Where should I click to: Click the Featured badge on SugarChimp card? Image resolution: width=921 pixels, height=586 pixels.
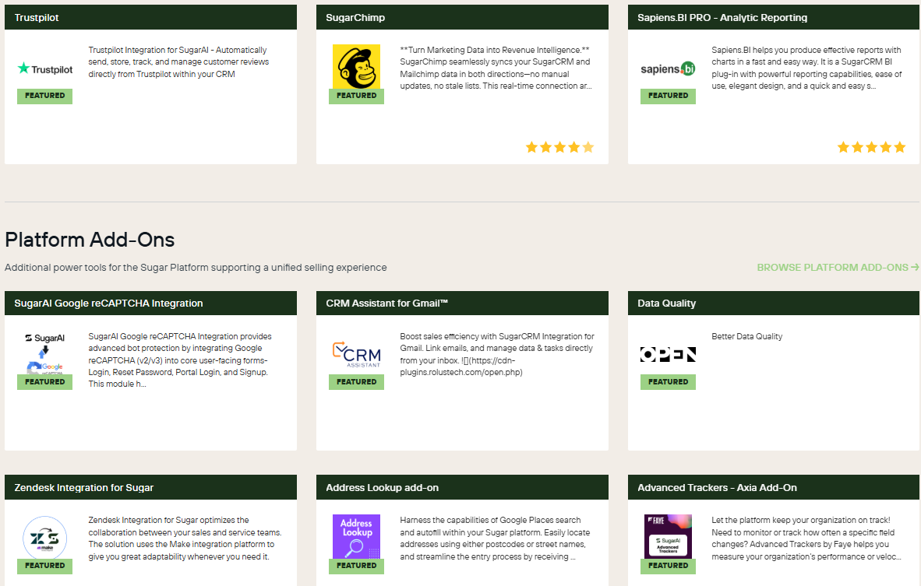356,96
